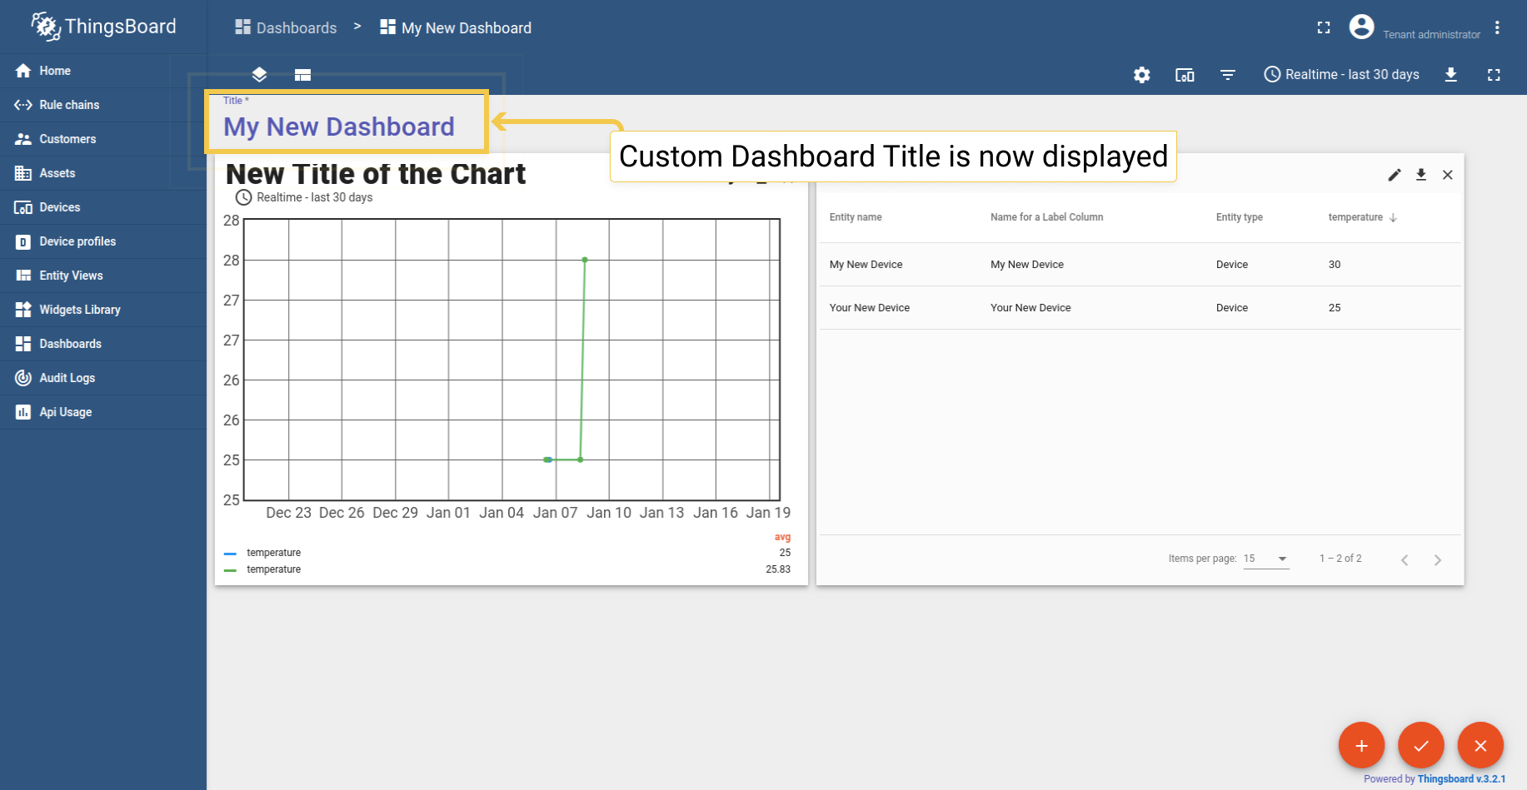Open Assets section
The image size is (1527, 790).
[103, 173]
